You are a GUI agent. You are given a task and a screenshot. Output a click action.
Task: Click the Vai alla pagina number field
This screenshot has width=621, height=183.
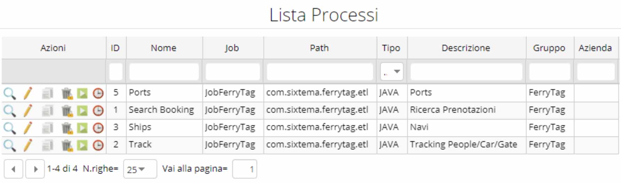click(x=244, y=169)
